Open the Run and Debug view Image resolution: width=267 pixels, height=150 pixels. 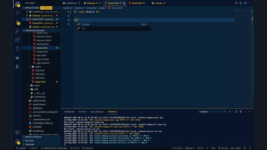(x=18, y=31)
